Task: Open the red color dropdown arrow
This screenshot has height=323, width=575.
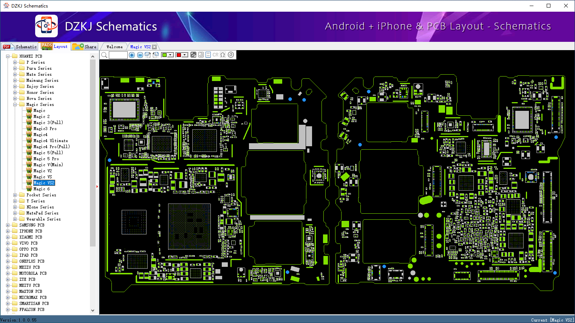Action: 185,55
